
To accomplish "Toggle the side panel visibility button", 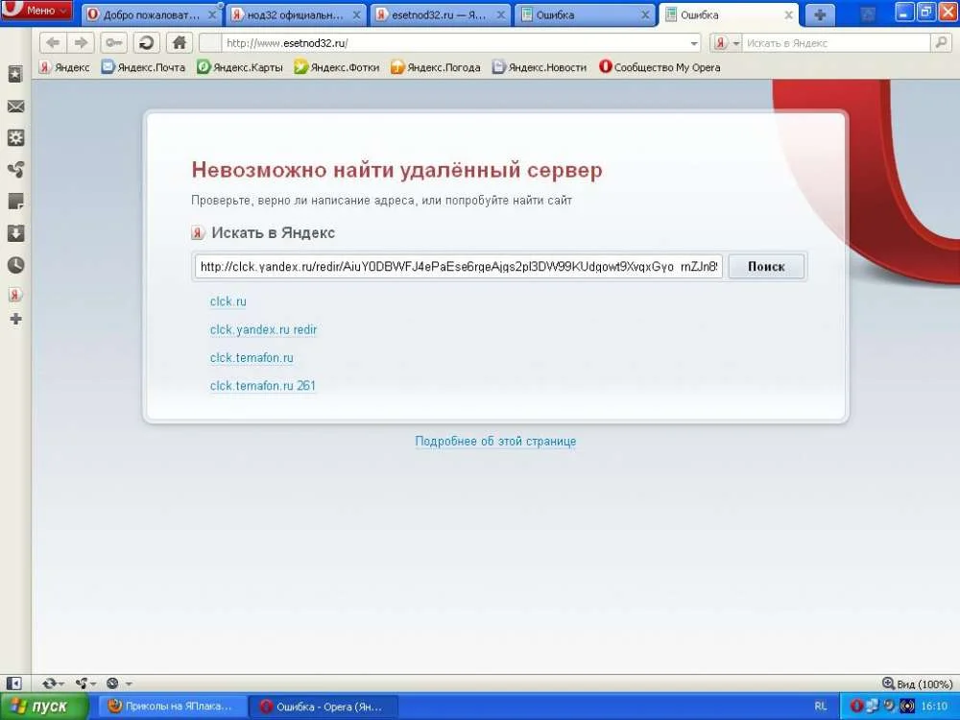I will pyautogui.click(x=13, y=684).
